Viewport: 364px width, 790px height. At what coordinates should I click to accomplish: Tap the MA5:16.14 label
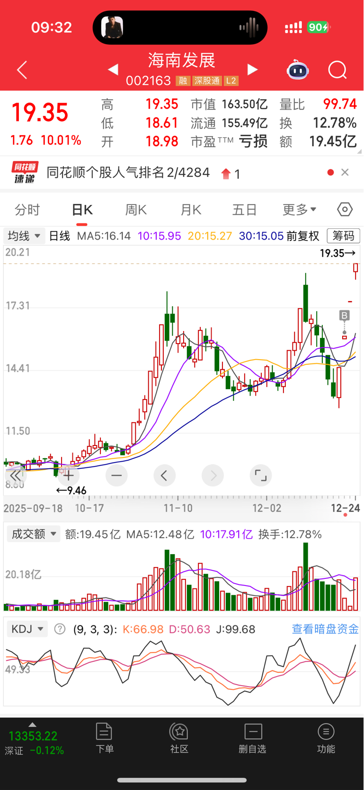(104, 236)
